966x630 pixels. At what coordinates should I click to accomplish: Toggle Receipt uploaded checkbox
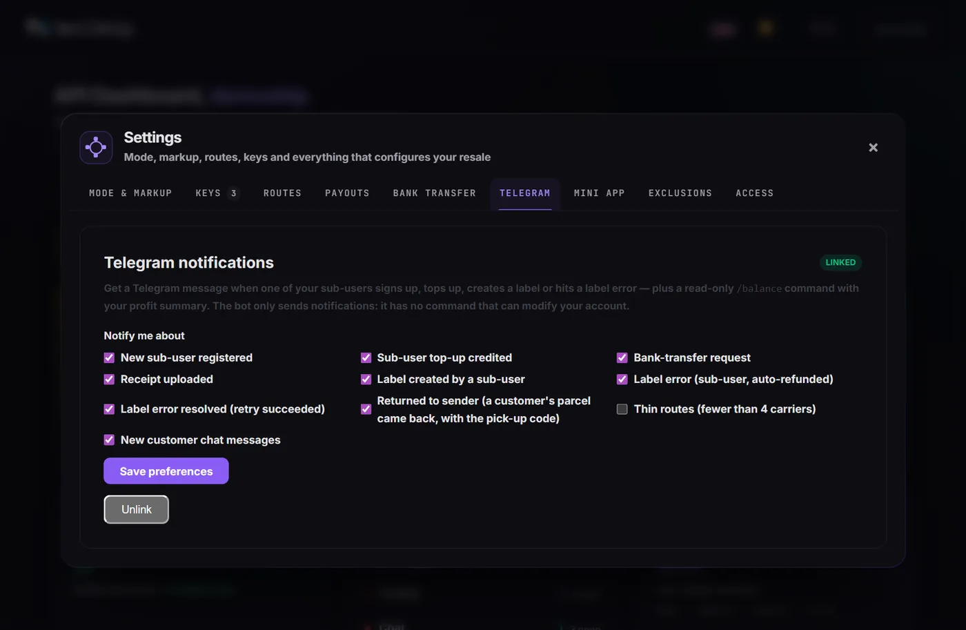point(109,379)
